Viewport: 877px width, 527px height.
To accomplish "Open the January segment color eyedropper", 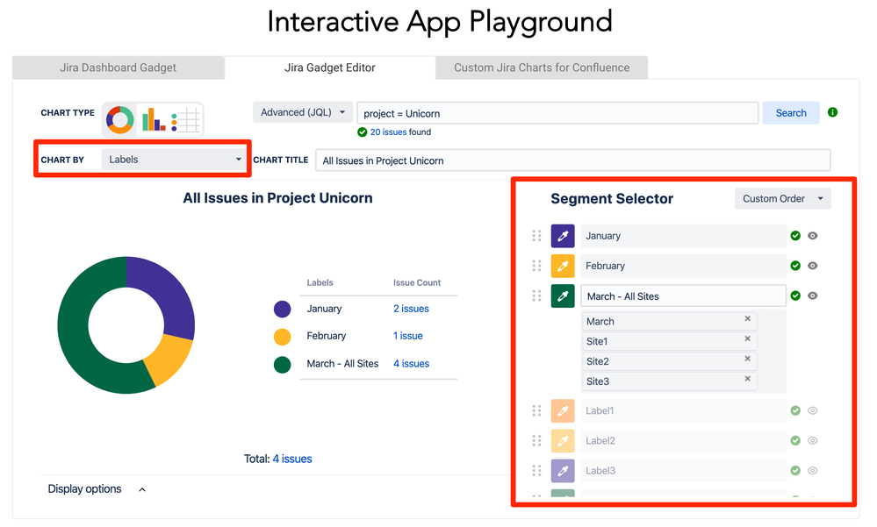I will [x=563, y=235].
